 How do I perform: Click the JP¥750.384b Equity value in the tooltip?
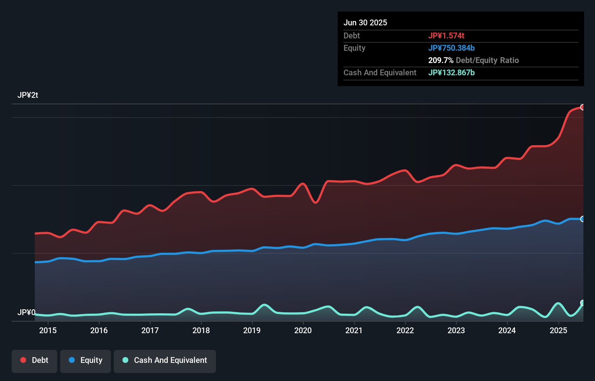pyautogui.click(x=451, y=48)
